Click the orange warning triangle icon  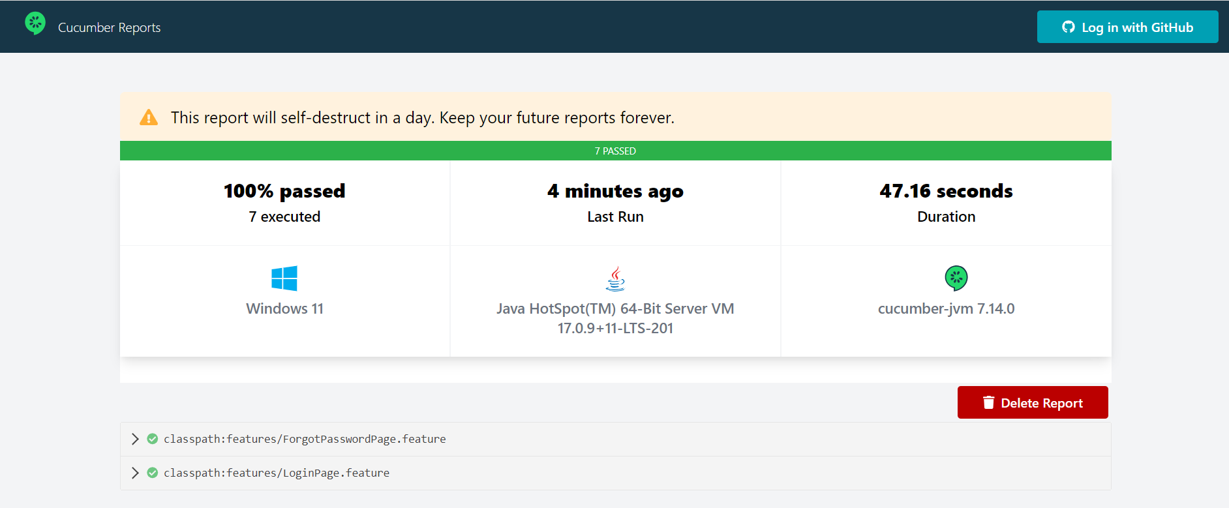149,117
